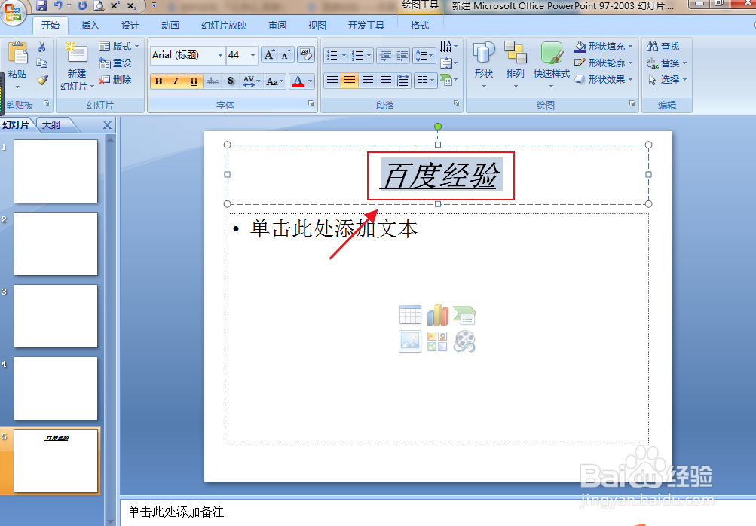The image size is (756, 526).
Task: Insert chart from content placeholder icon
Action: coord(437,315)
